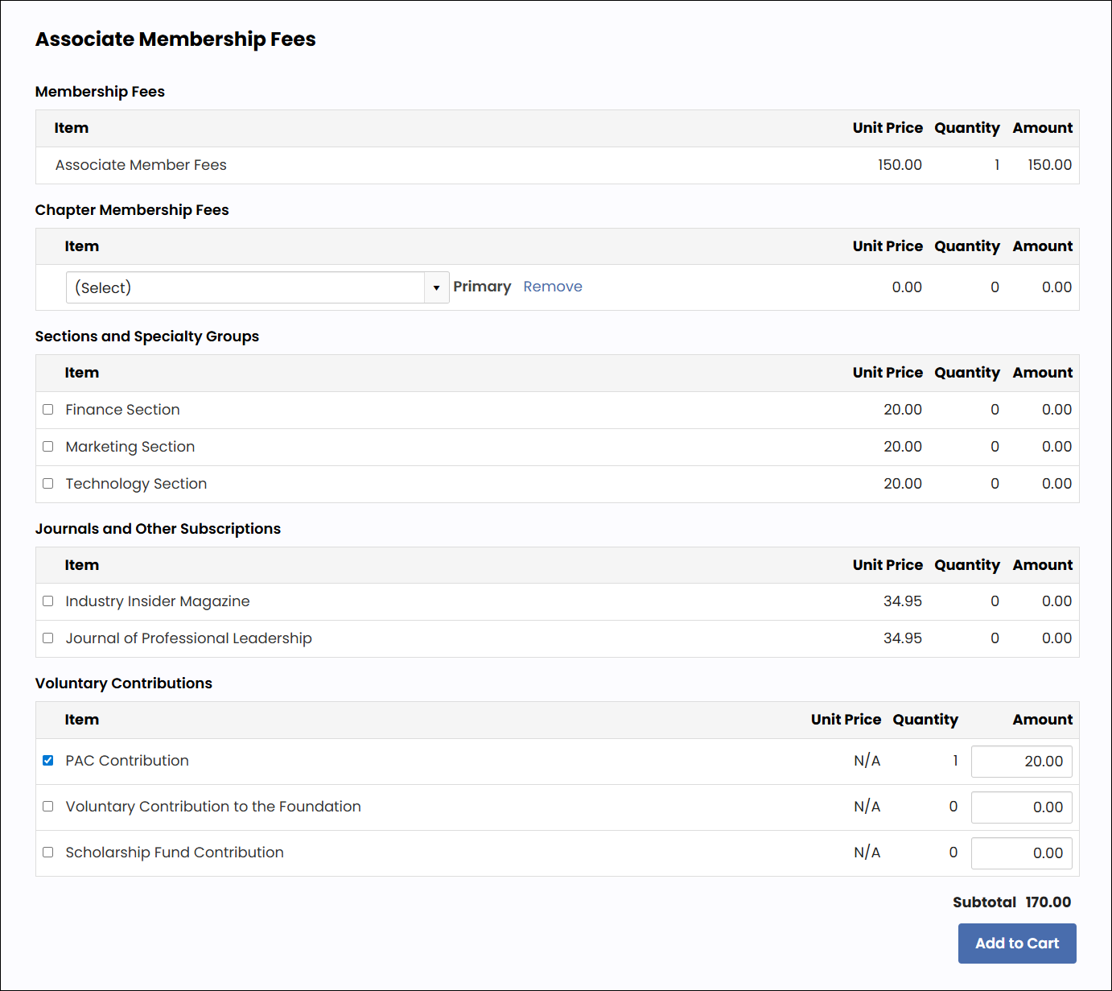Click the Subtotal 170.00 value

click(x=1048, y=902)
